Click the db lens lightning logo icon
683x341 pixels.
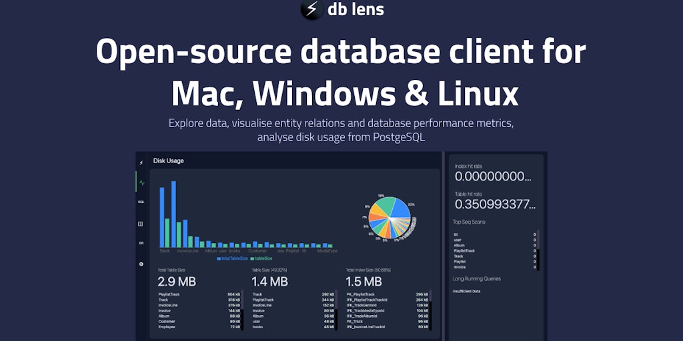[x=312, y=9]
